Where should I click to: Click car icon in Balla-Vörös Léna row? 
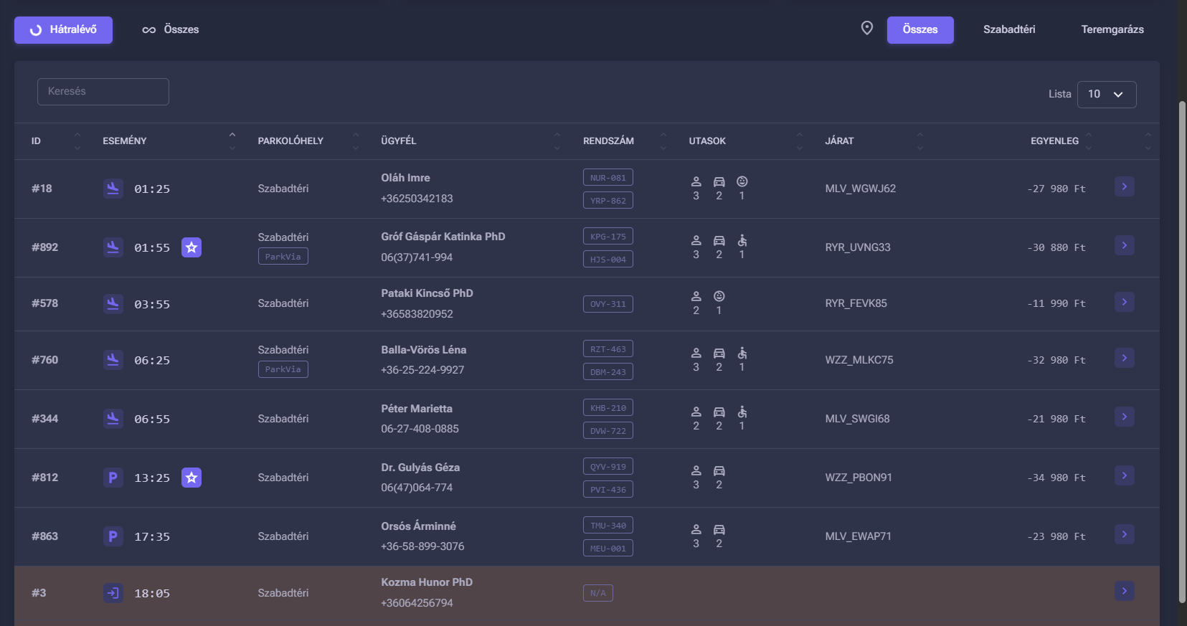point(719,353)
